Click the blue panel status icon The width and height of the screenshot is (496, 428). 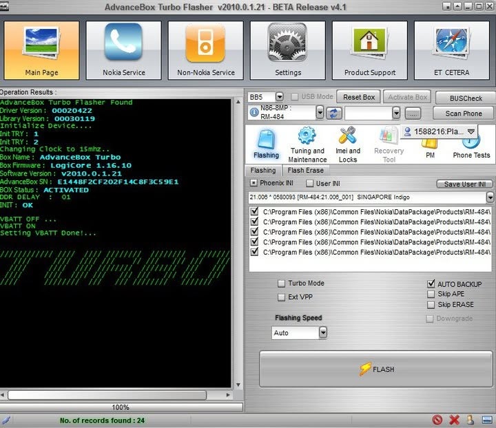(487, 420)
